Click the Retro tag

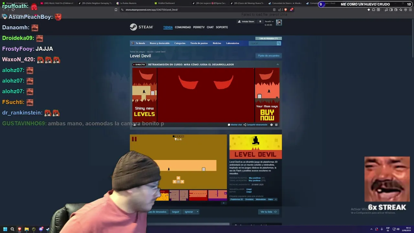coord(270,199)
